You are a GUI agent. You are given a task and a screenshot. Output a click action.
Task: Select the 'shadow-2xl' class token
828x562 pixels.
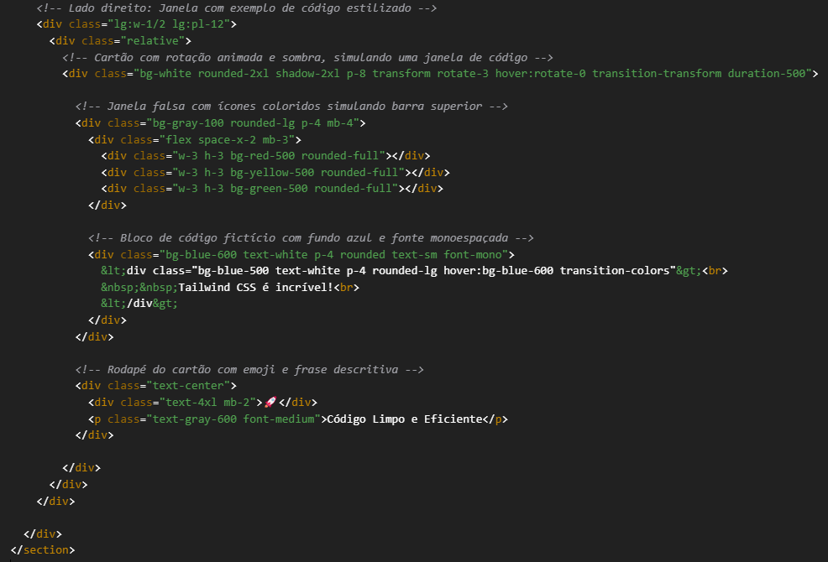(307, 73)
